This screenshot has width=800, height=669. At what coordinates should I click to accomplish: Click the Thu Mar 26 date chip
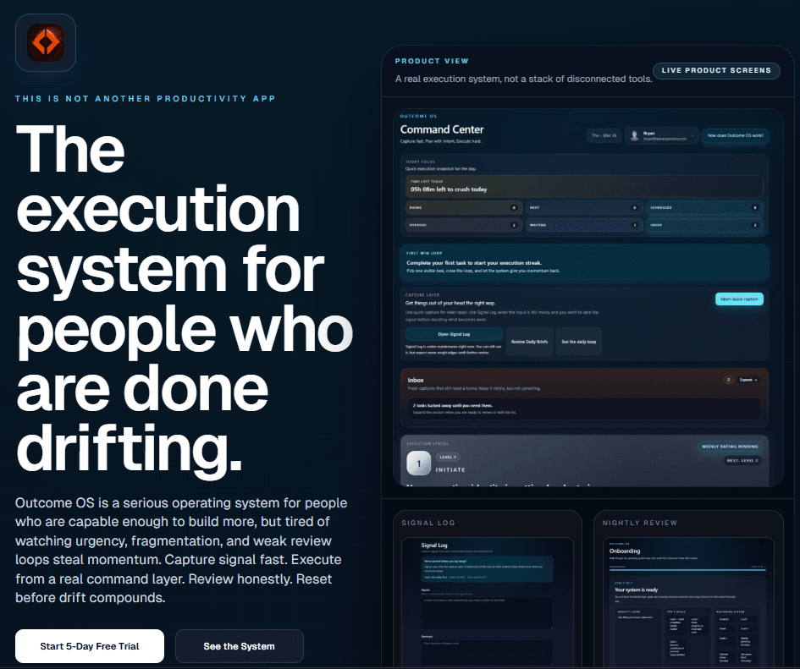(604, 135)
